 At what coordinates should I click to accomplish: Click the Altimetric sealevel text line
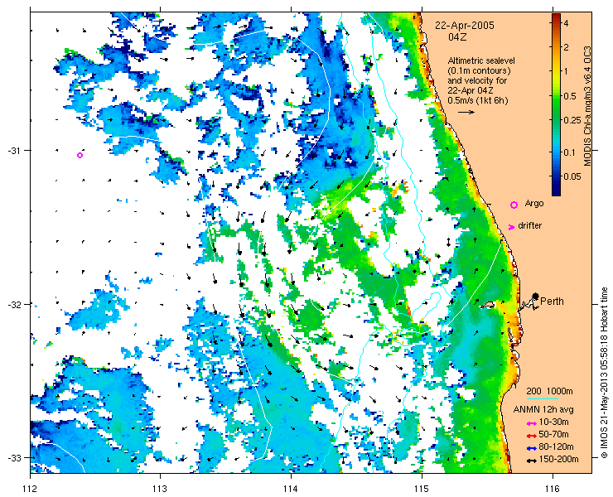(x=481, y=61)
